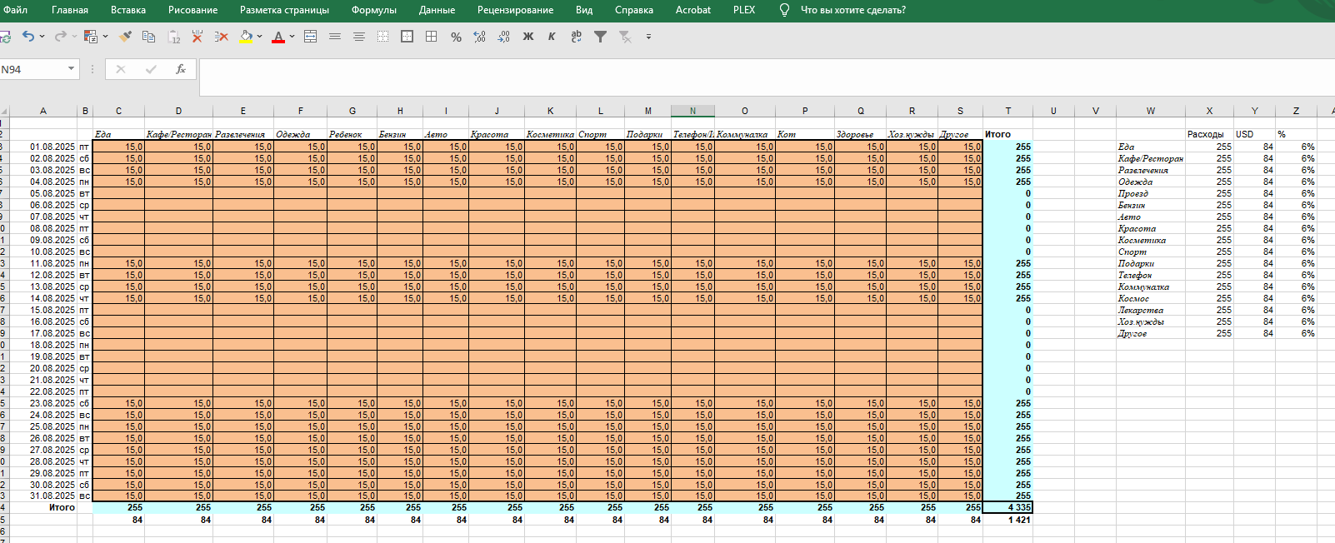This screenshot has height=543, width=1335.
Task: Click the Format Painter brush icon
Action: 125,37
